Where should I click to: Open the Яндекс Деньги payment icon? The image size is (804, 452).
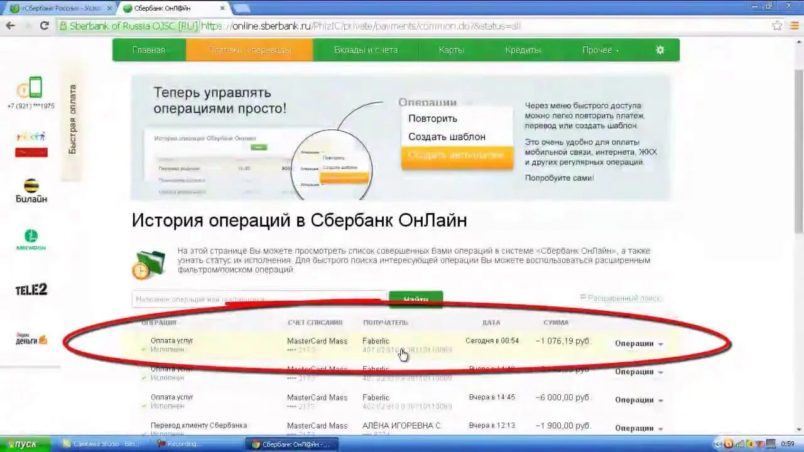[31, 339]
